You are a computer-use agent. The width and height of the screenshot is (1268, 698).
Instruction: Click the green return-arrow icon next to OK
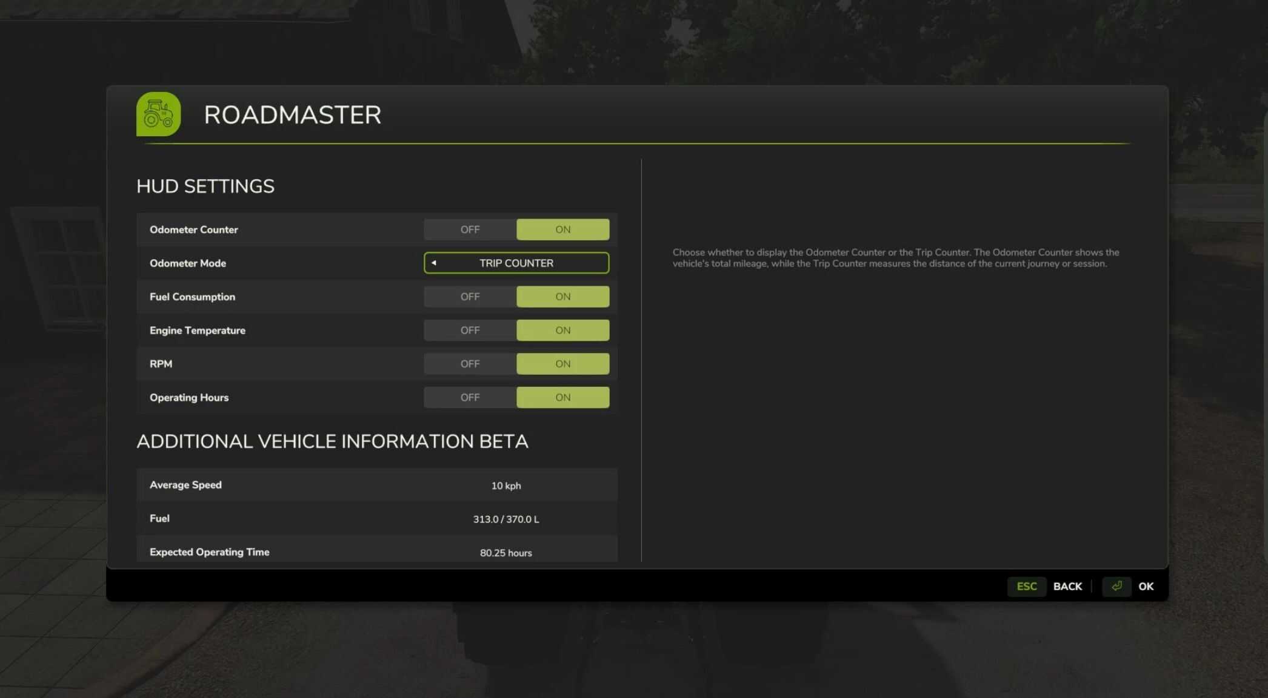(x=1116, y=586)
